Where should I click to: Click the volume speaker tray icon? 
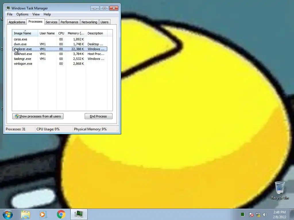tap(265, 214)
